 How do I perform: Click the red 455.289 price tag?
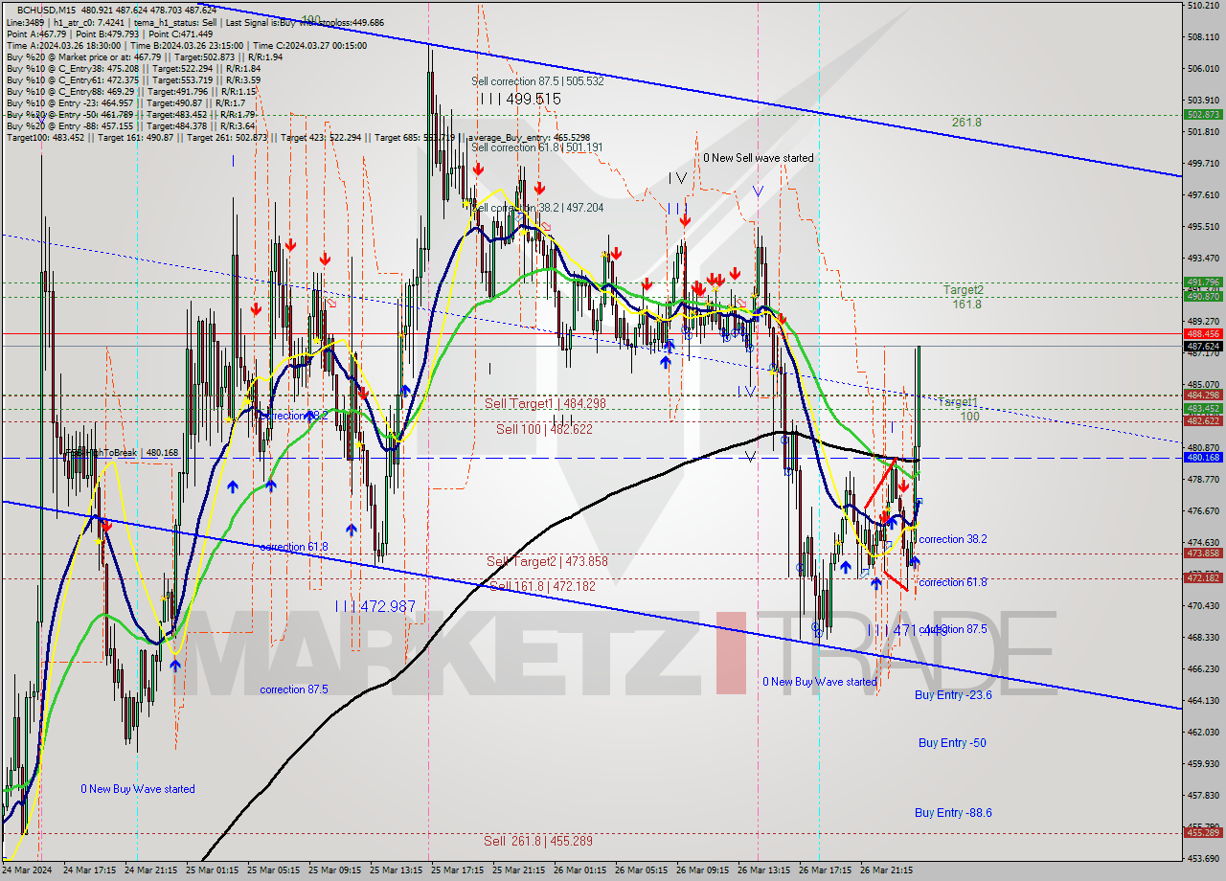click(1203, 832)
